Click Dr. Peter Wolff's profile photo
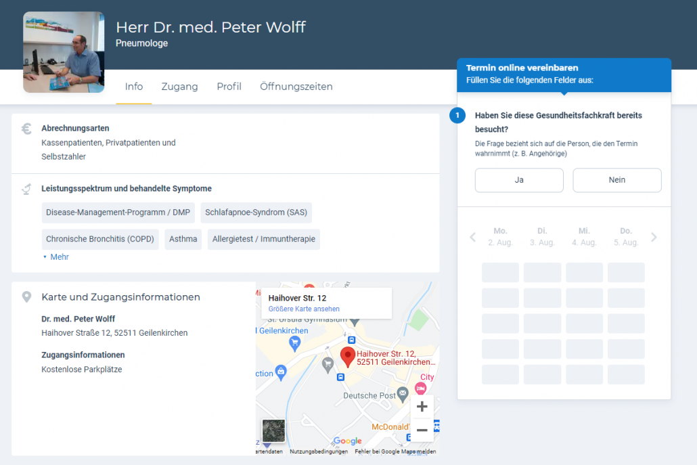This screenshot has width=697, height=465. click(64, 52)
